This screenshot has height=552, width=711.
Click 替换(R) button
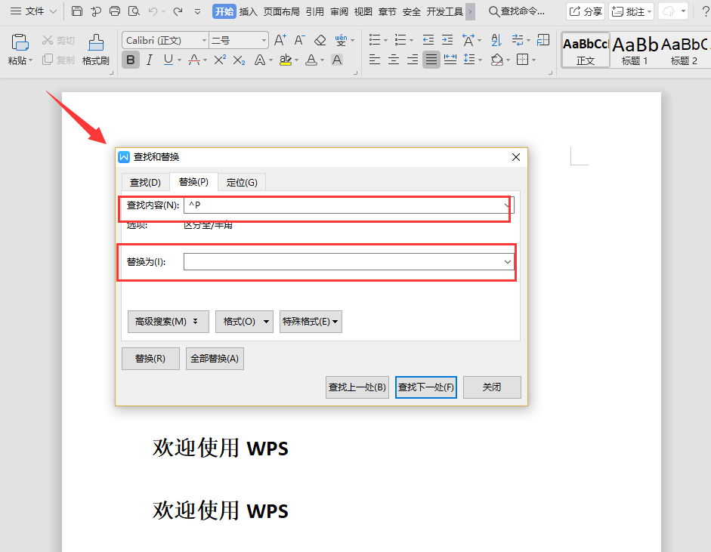(150, 359)
